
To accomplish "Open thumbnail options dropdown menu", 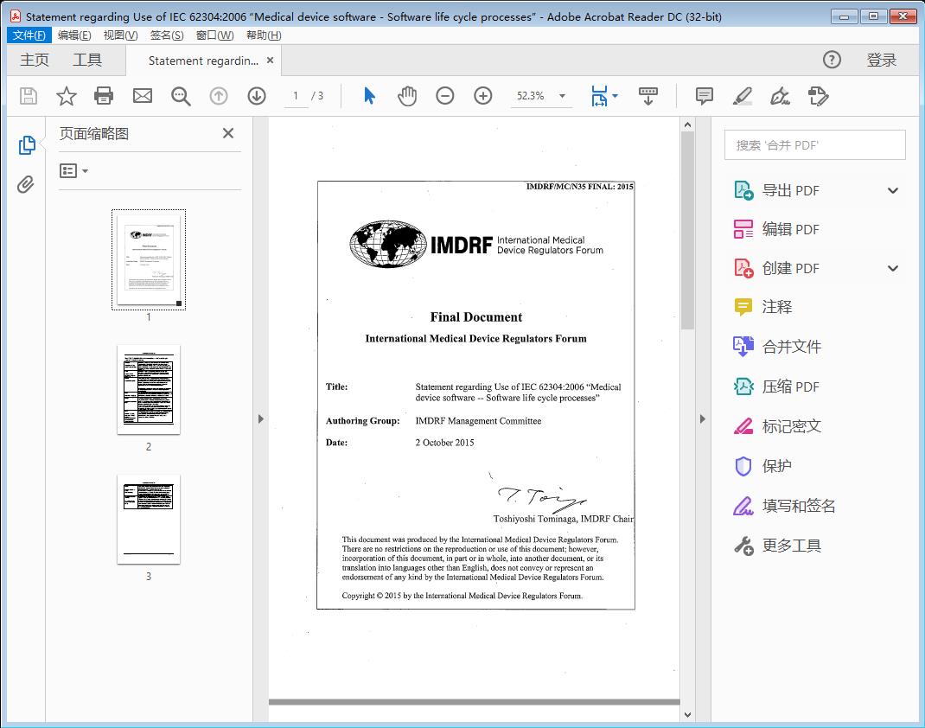I will [x=73, y=171].
